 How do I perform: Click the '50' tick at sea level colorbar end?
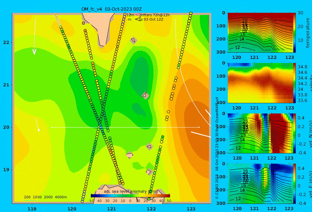169,201
